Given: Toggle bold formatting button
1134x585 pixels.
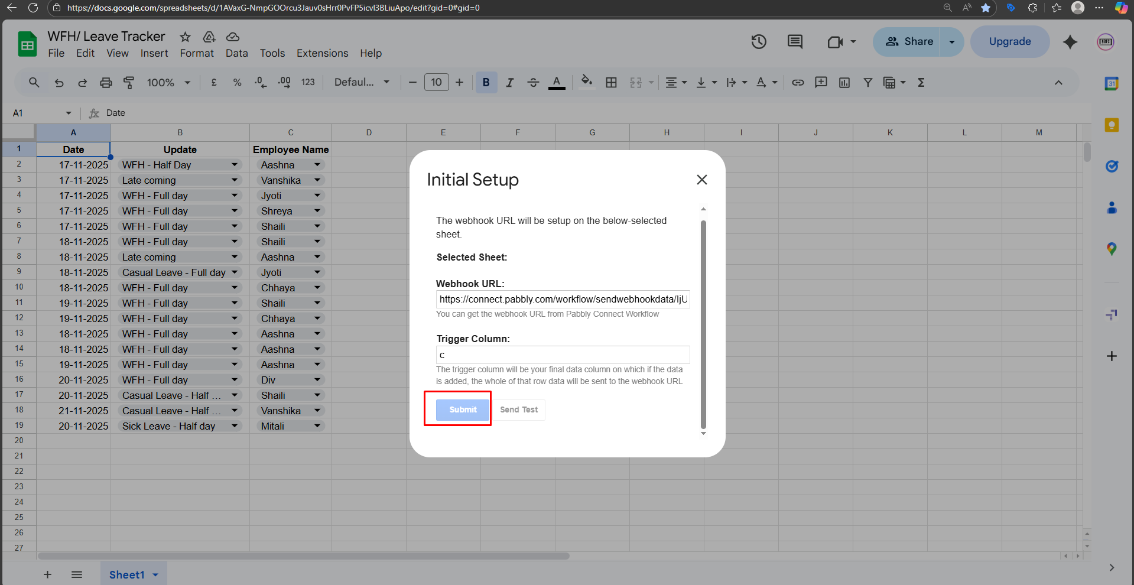Looking at the screenshot, I should point(486,83).
